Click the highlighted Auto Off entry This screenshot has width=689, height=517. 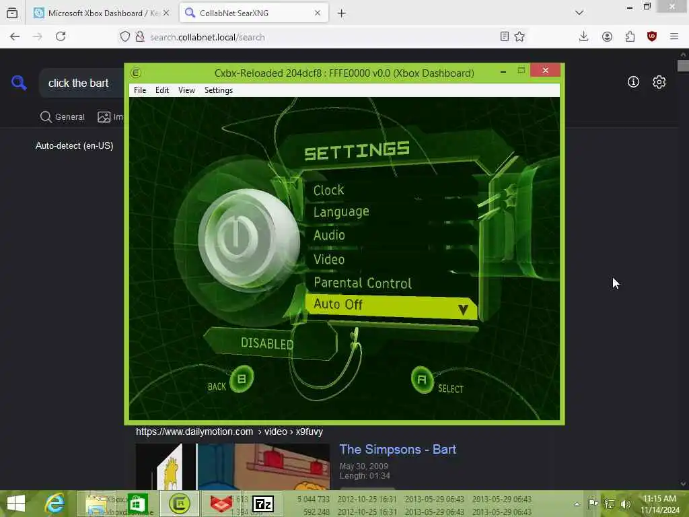click(391, 305)
